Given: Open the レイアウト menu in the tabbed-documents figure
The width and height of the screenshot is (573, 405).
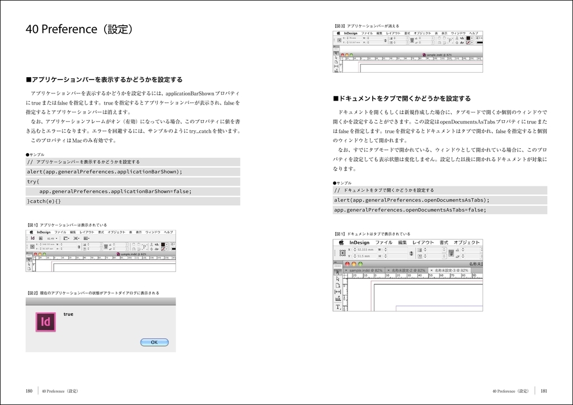Looking at the screenshot, I should (x=423, y=242).
